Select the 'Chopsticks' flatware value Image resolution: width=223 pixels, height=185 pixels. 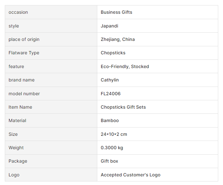coord(113,53)
